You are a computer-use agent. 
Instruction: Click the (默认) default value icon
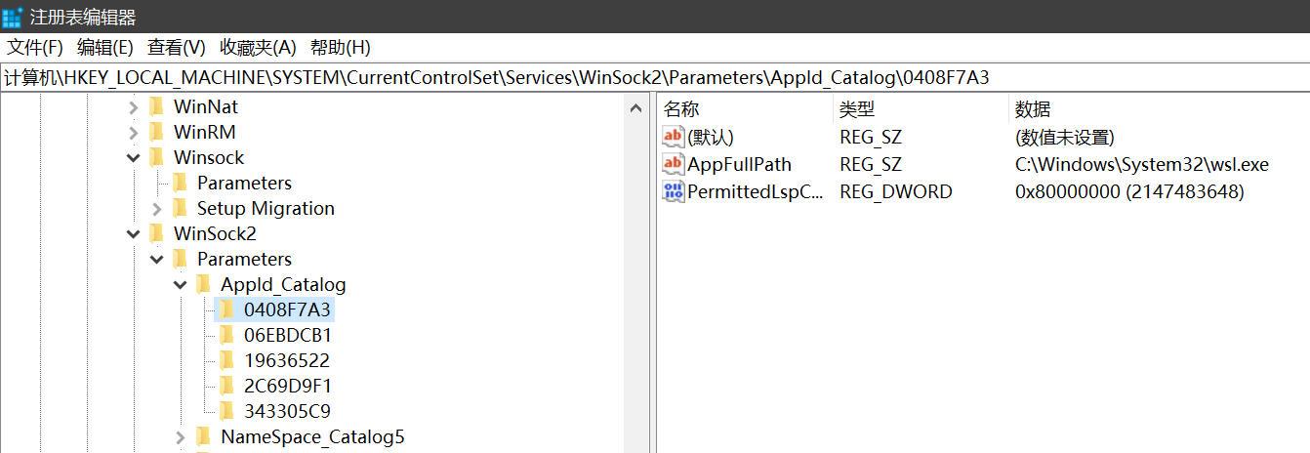click(674, 137)
